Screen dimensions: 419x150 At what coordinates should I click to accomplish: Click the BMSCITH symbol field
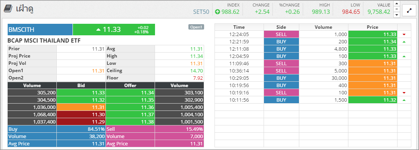pyautogui.click(x=40, y=30)
